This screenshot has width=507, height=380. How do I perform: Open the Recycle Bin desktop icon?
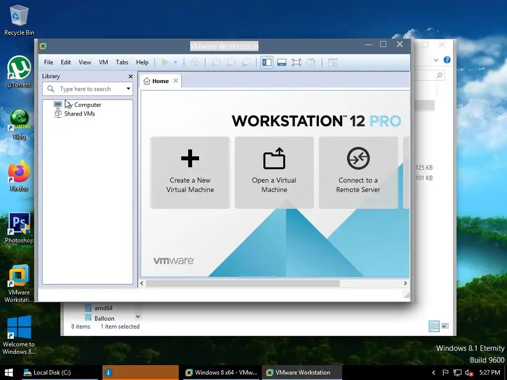(19, 20)
